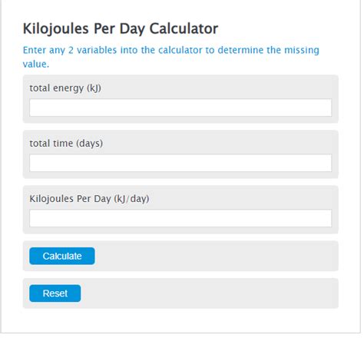Click the 'Kilojoules Per Day (kJ/day)' field label
364x338 pixels.
point(89,199)
